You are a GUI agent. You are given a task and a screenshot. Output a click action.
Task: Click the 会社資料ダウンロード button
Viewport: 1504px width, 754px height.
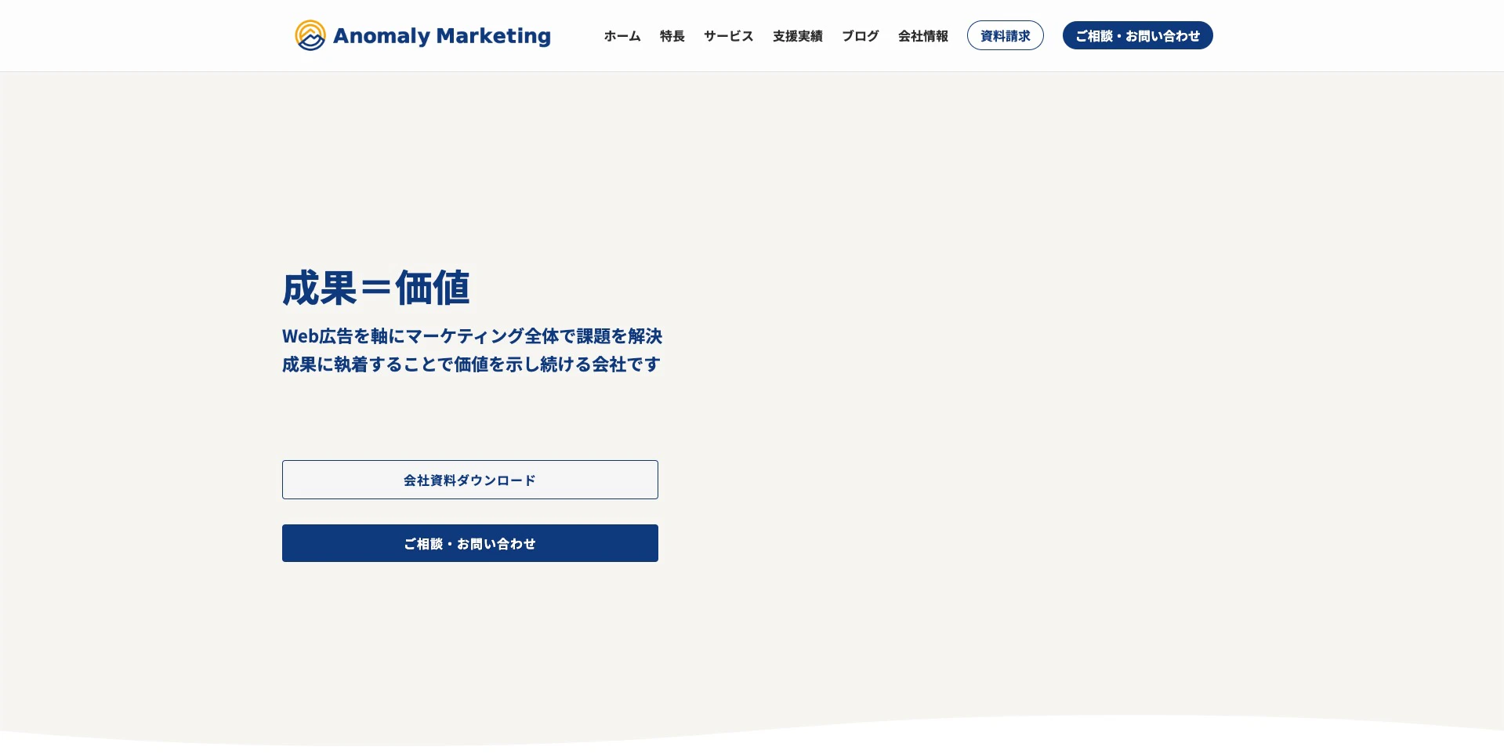click(x=470, y=480)
